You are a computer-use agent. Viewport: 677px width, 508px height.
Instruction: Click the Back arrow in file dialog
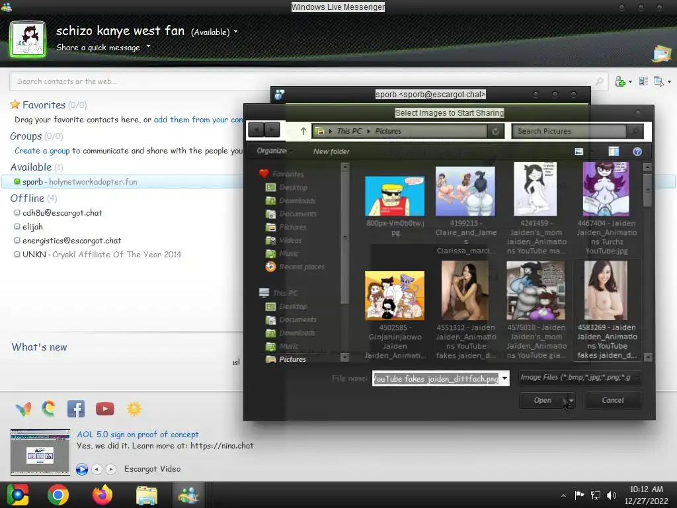pyautogui.click(x=256, y=130)
